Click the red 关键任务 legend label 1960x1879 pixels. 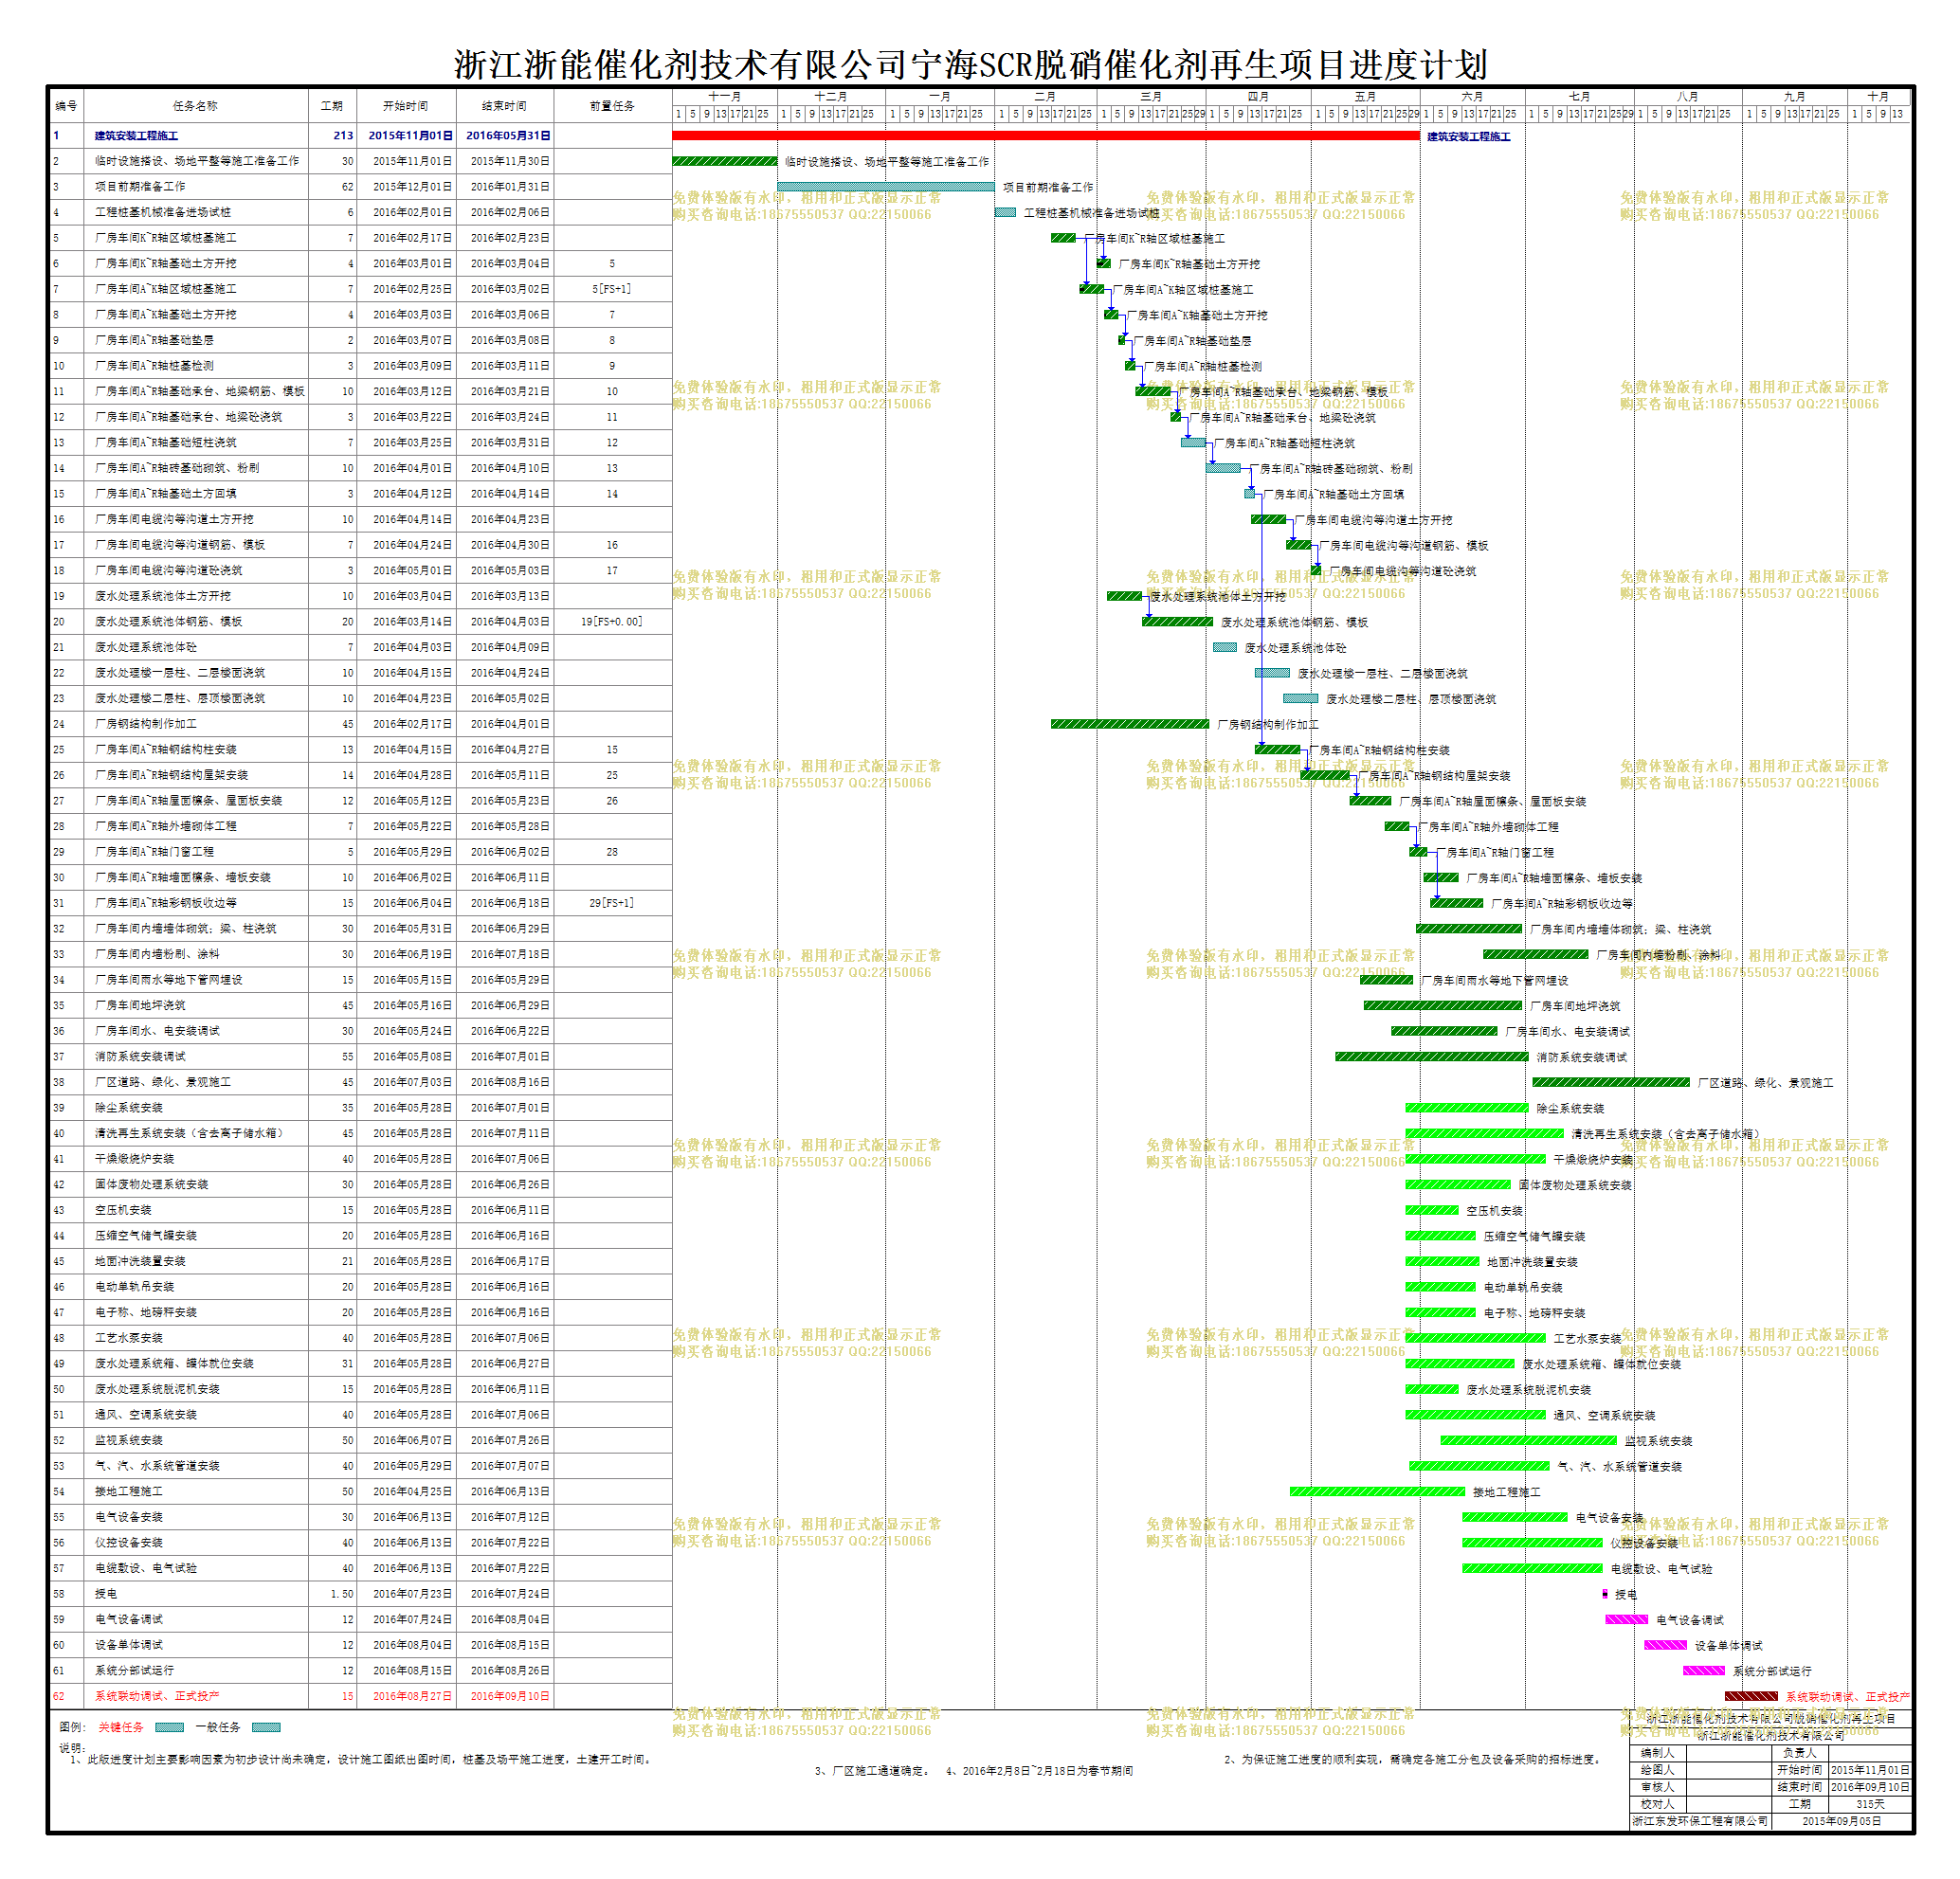coord(120,1727)
